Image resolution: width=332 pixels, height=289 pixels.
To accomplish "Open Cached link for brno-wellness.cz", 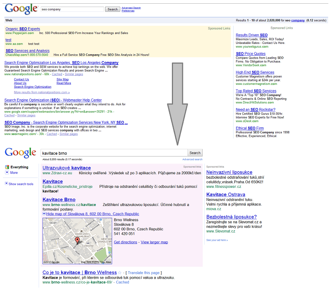I will coord(122,282).
